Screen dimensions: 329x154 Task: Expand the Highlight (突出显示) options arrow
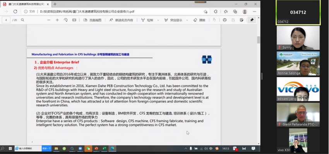187,20
